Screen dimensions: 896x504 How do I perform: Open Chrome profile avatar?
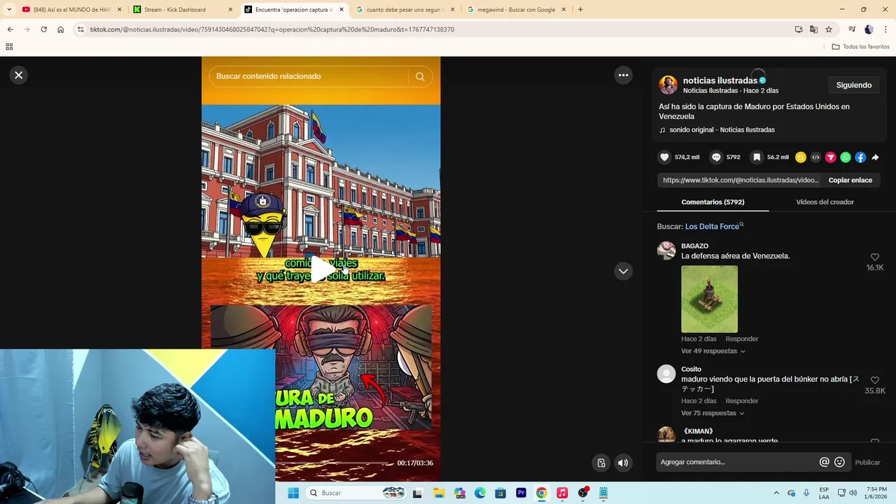869,29
